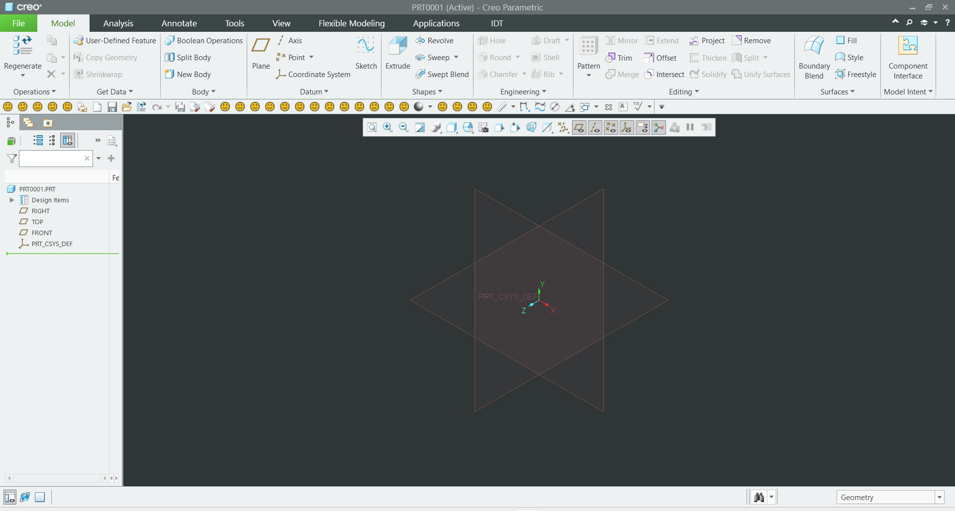
Task: Switch to the Folder Browser tab icon
Action: 28,123
